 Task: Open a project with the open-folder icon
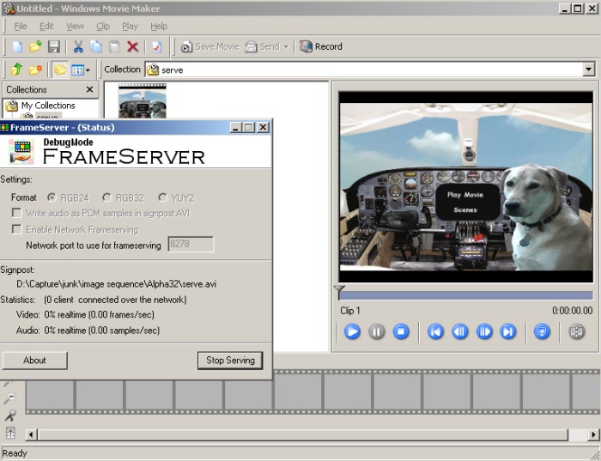pyautogui.click(x=35, y=46)
